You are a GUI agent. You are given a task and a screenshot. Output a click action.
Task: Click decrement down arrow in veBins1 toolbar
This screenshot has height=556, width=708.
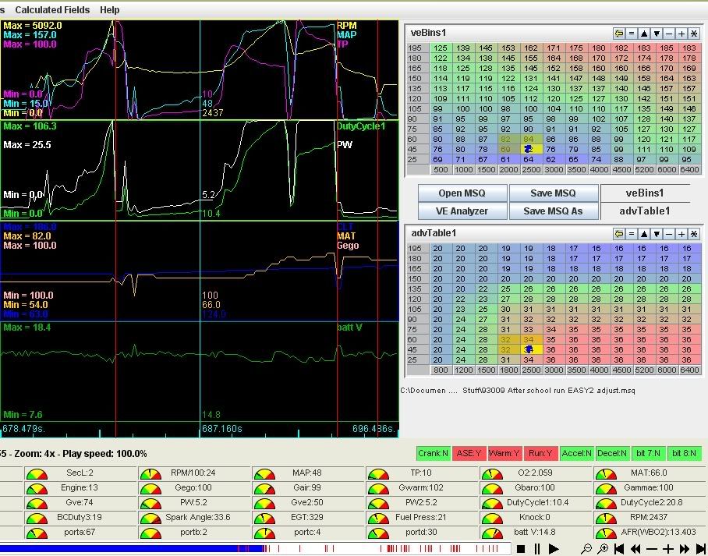pyautogui.click(x=657, y=33)
